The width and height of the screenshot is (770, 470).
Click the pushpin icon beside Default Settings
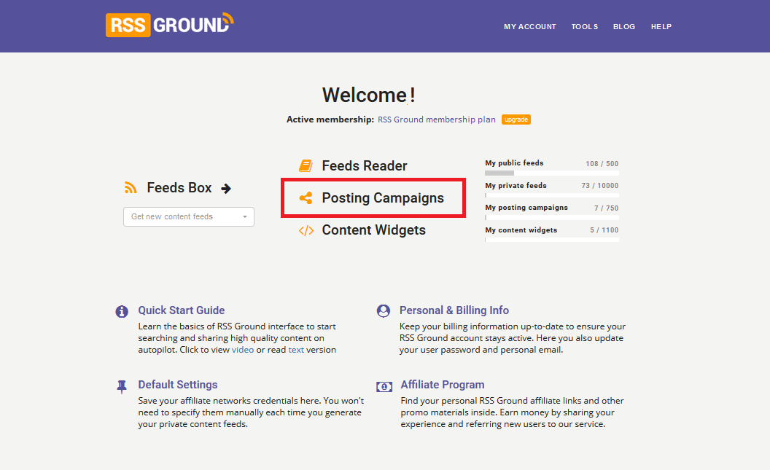pos(122,387)
